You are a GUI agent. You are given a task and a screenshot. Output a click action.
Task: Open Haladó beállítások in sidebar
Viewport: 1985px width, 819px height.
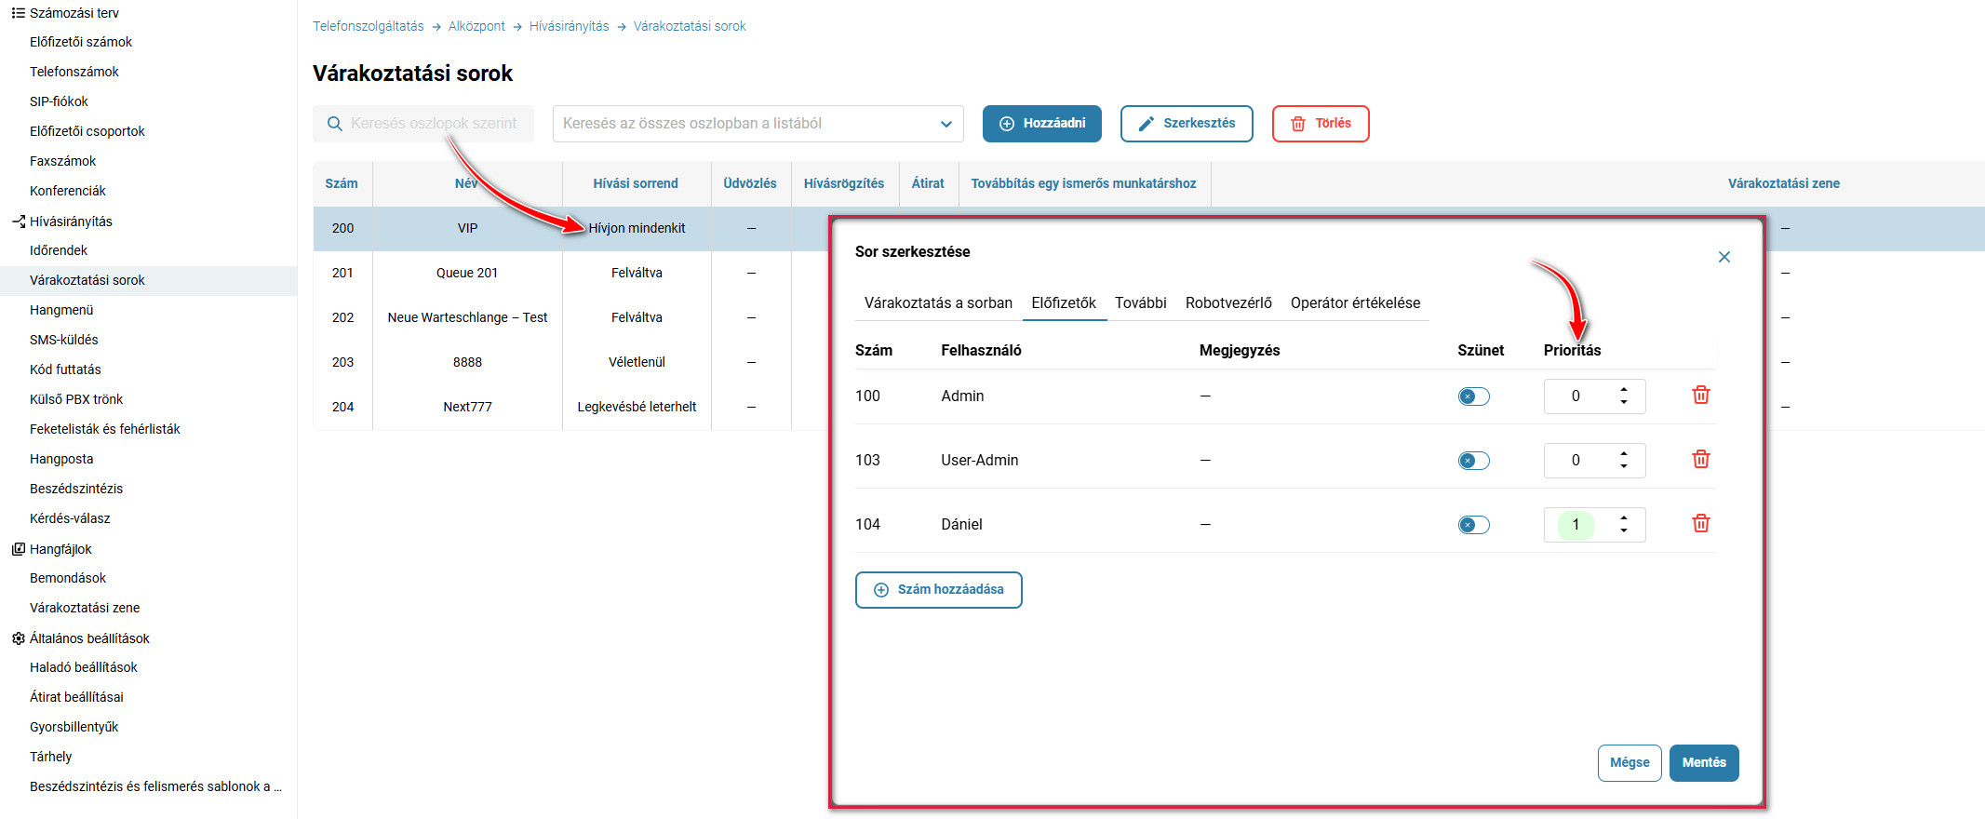[84, 667]
